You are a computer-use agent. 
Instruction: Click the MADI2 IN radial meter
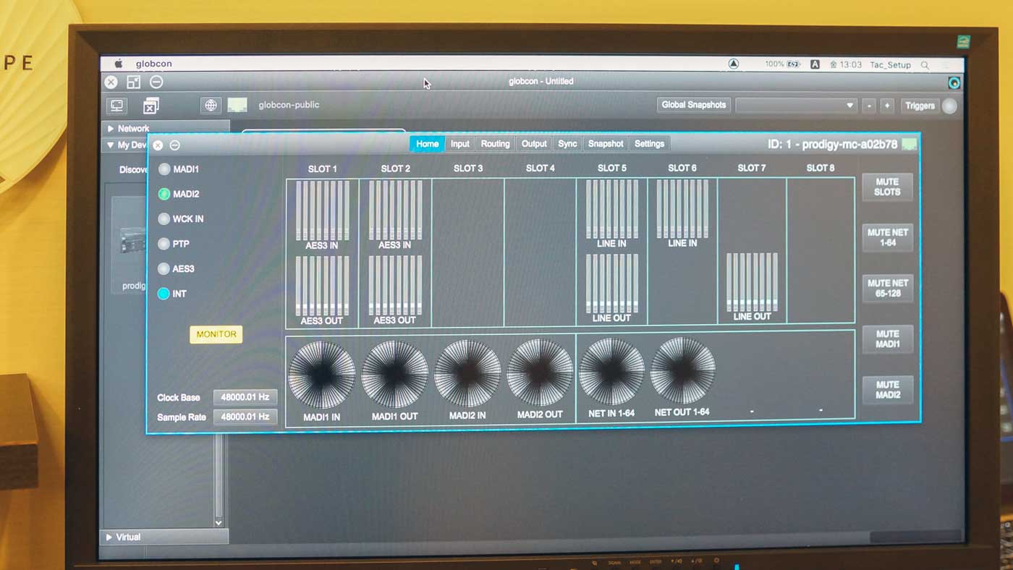click(467, 373)
